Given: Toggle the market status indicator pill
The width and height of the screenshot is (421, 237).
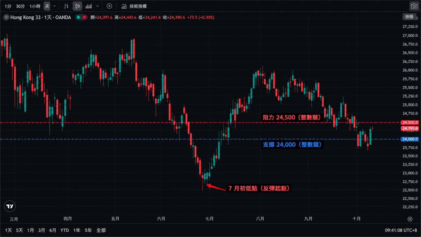Looking at the screenshot, I should click(x=81, y=17).
